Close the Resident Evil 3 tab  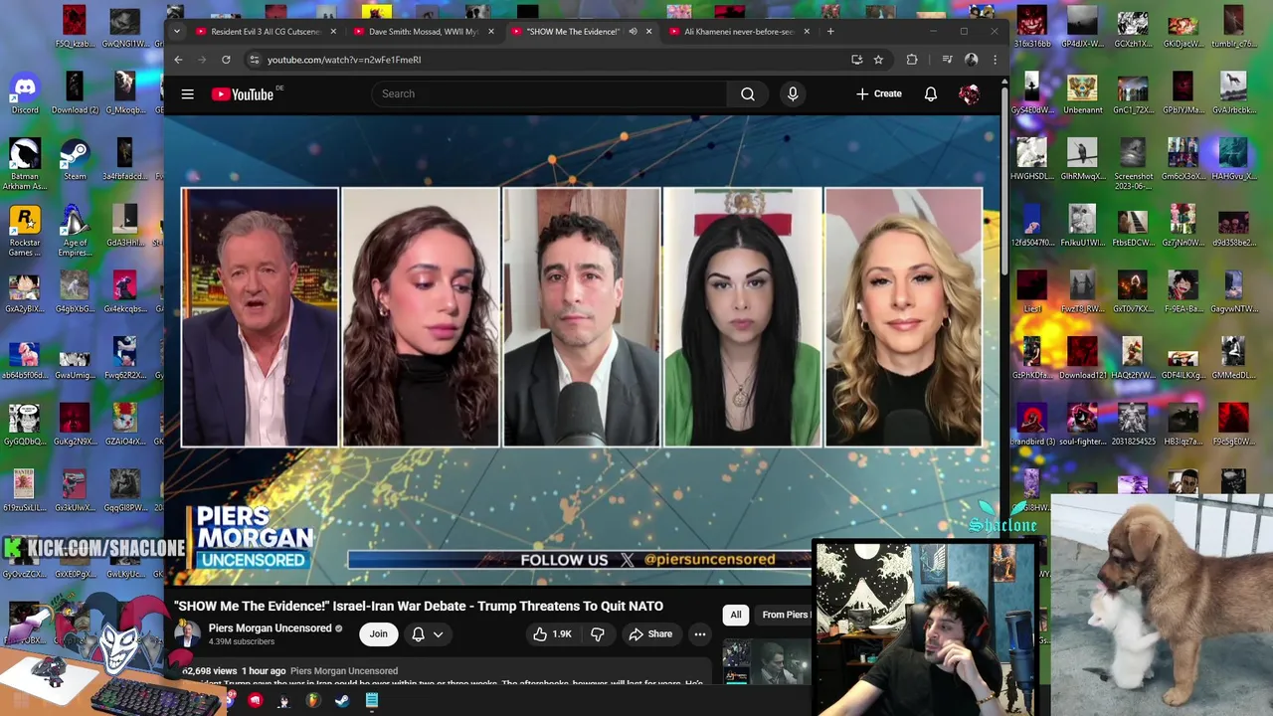[x=333, y=32]
